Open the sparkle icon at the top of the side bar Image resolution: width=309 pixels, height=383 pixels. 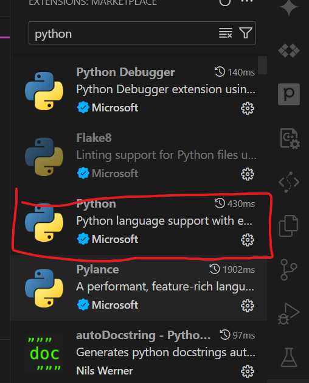click(x=289, y=7)
